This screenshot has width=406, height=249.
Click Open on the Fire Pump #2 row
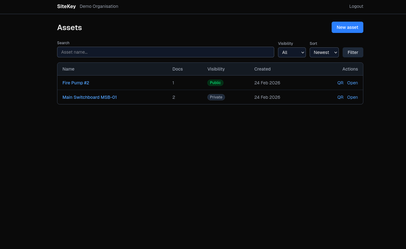352,83
